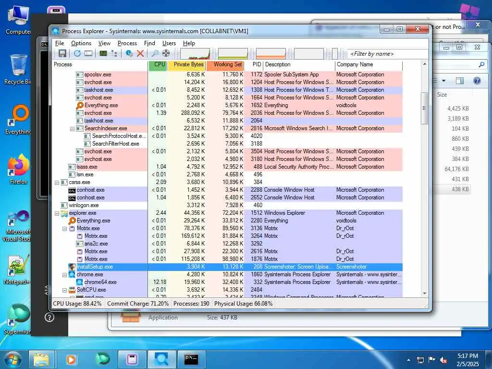The height and width of the screenshot is (369, 492).
Task: Click the Refresh Now toolbar icon
Action: [x=77, y=54]
